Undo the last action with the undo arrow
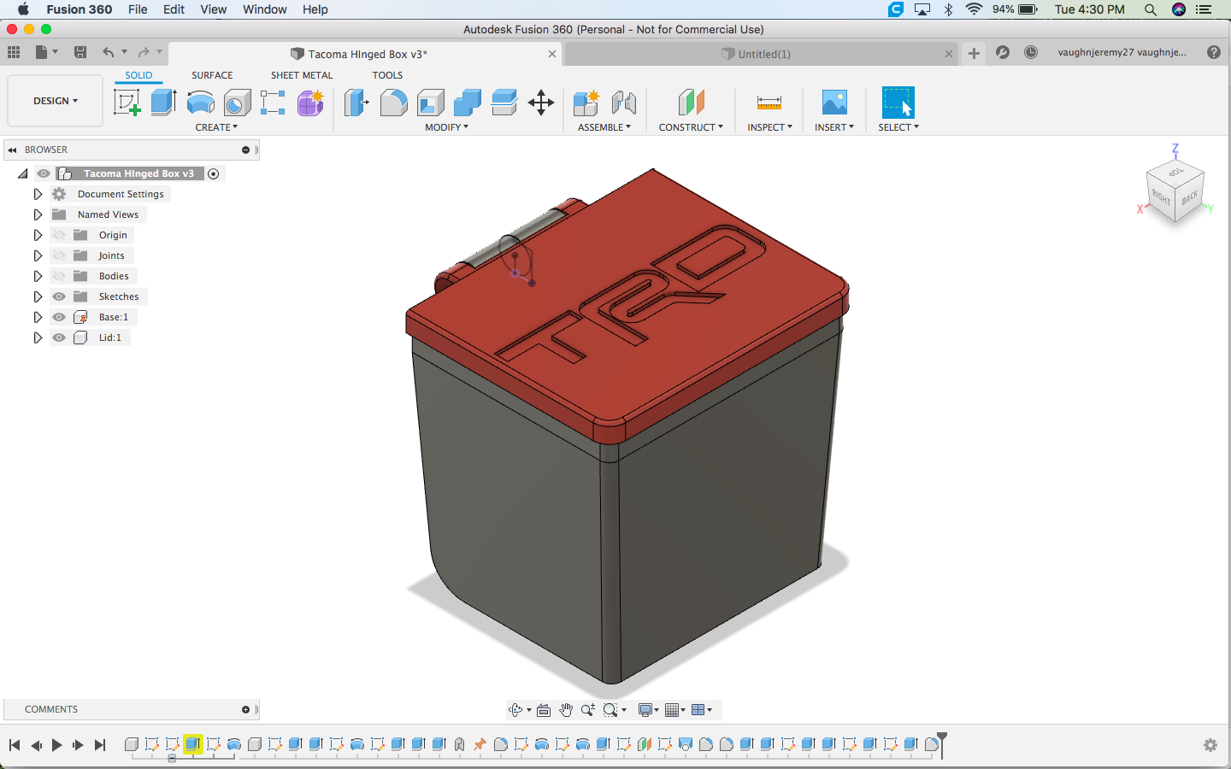 [108, 52]
